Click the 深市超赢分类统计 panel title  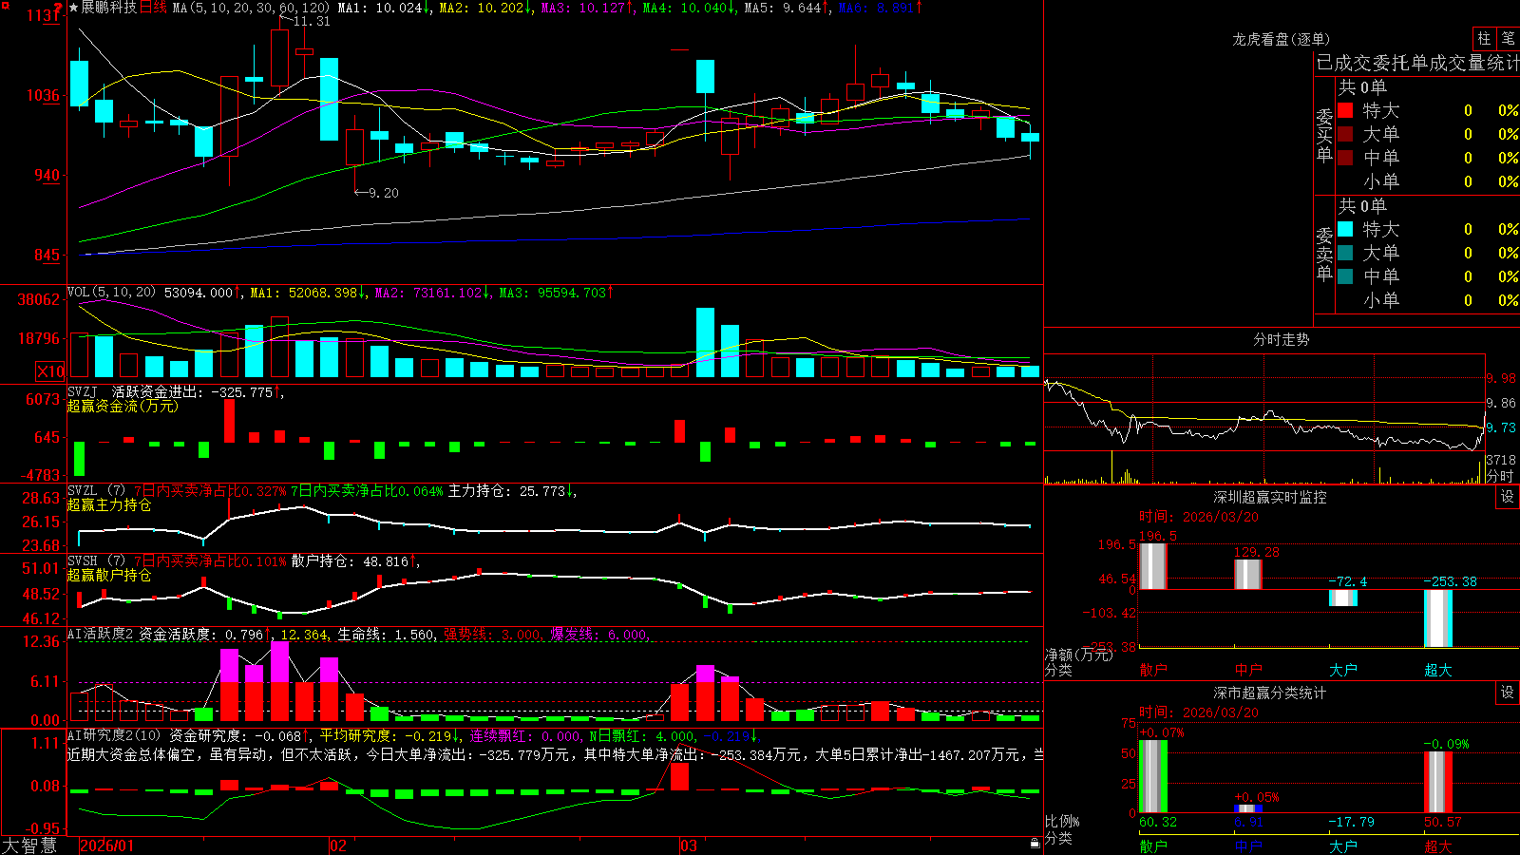(x=1269, y=693)
